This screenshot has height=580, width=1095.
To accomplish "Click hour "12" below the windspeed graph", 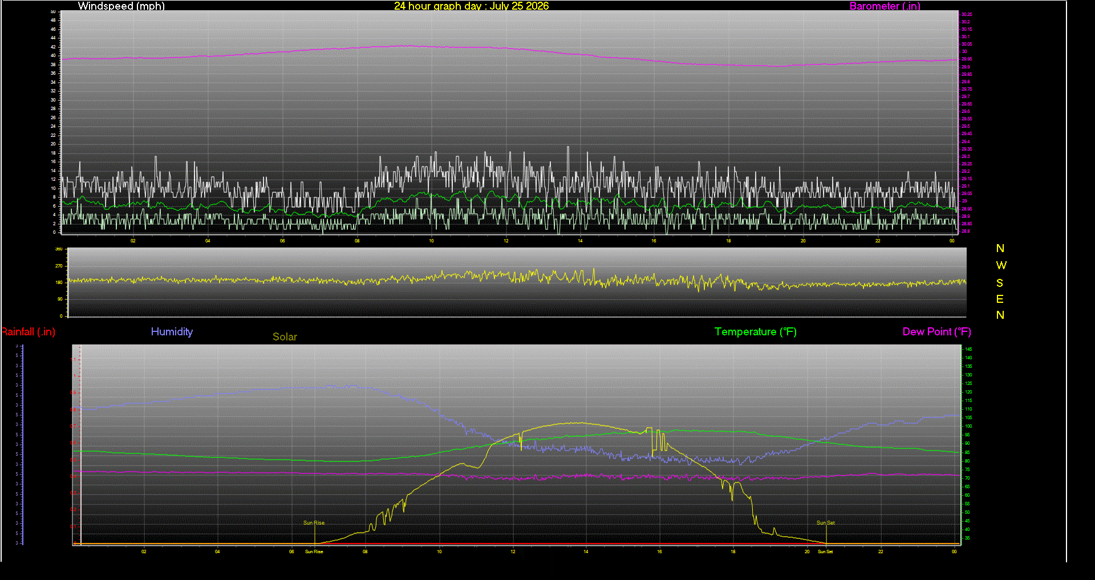I will coord(506,241).
